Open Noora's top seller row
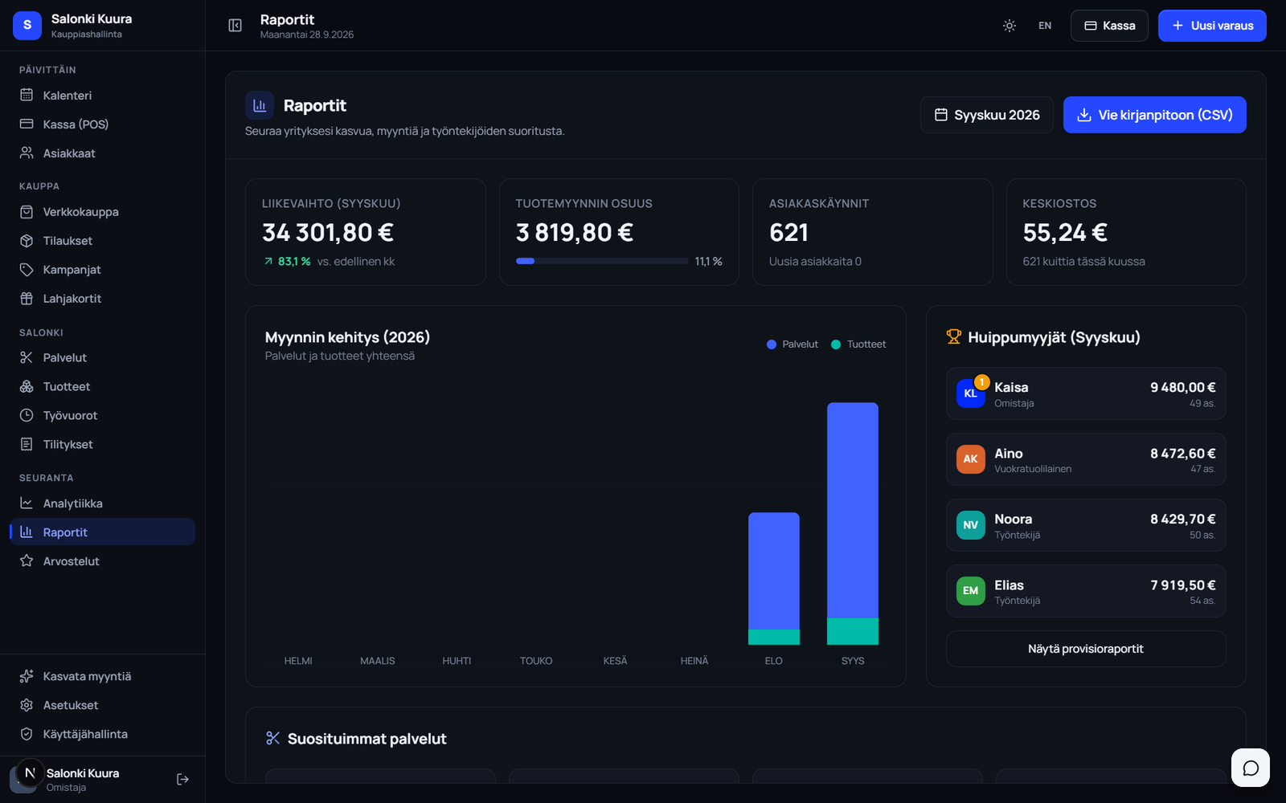1286x803 pixels. [x=1086, y=525]
